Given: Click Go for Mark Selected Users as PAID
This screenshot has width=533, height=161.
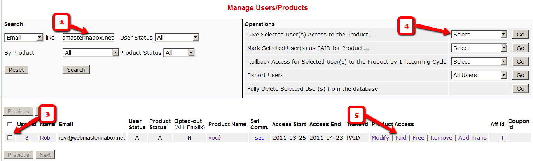Looking at the screenshot, I should point(520,48).
